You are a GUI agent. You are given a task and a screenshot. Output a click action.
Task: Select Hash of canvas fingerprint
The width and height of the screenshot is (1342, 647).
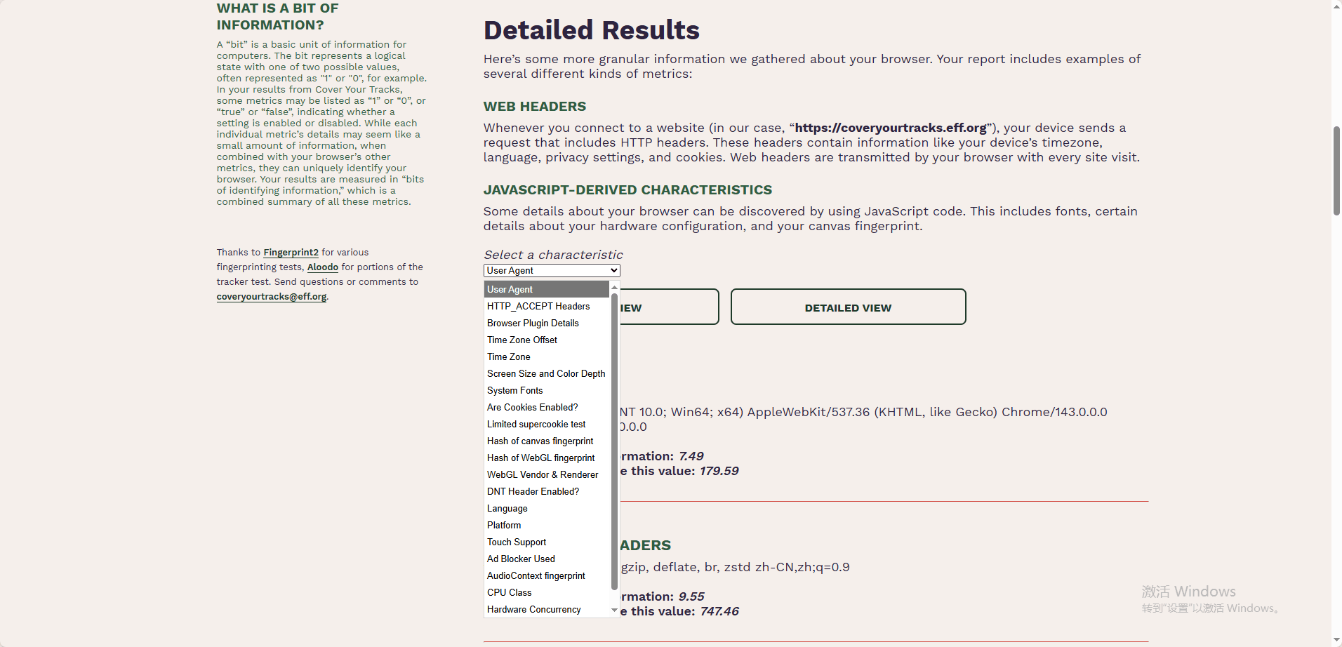540,441
